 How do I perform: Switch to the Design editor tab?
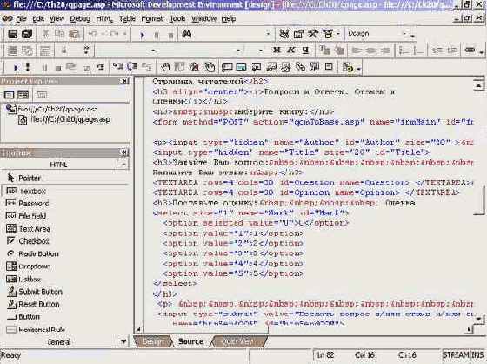tap(153, 341)
